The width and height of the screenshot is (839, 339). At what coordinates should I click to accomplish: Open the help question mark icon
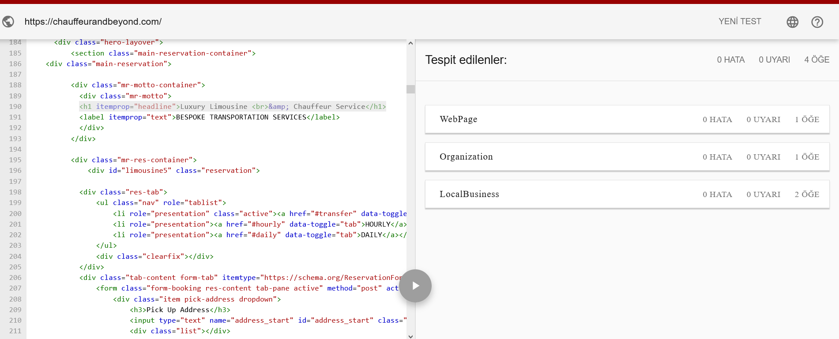coord(817,22)
